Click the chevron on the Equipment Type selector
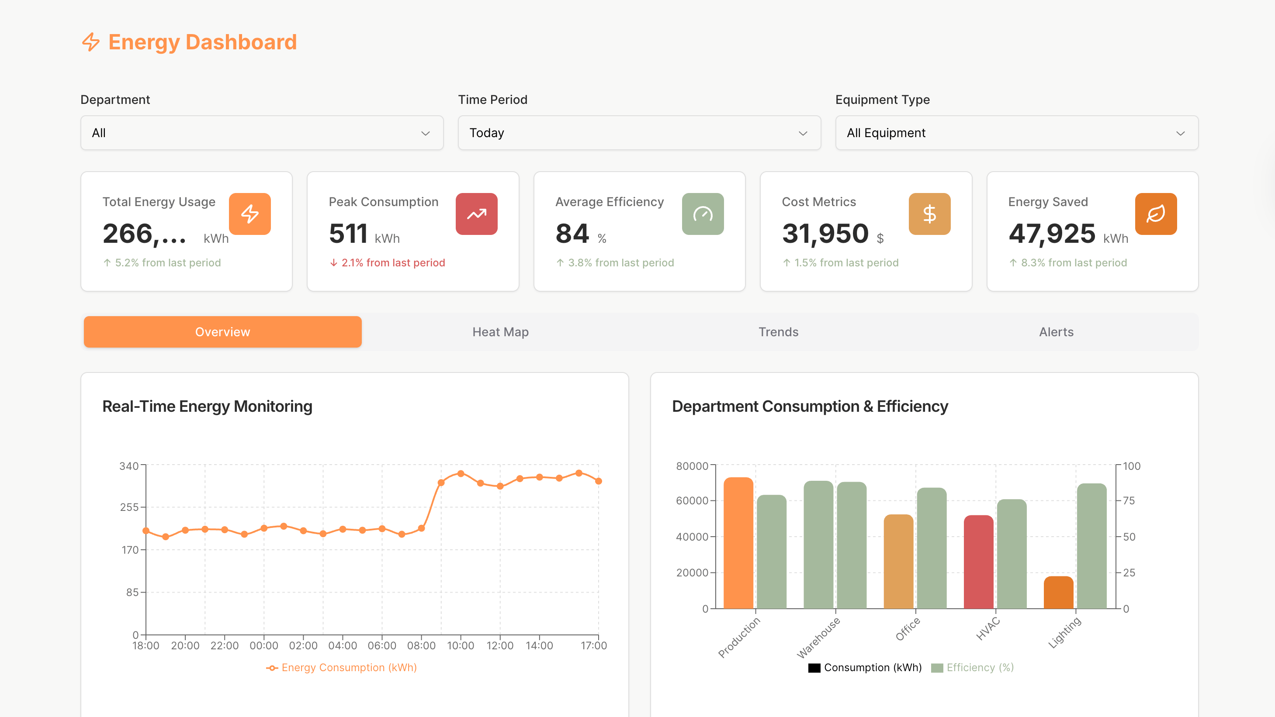This screenshot has width=1275, height=717. pos(1180,133)
